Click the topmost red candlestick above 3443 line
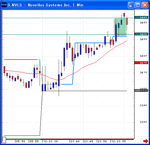 coord(124,15)
